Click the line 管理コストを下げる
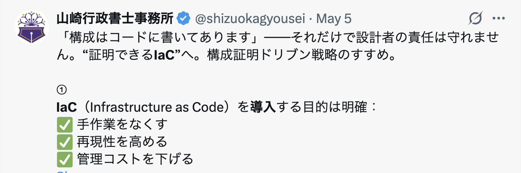The height and width of the screenshot is (173, 521). tap(135, 160)
